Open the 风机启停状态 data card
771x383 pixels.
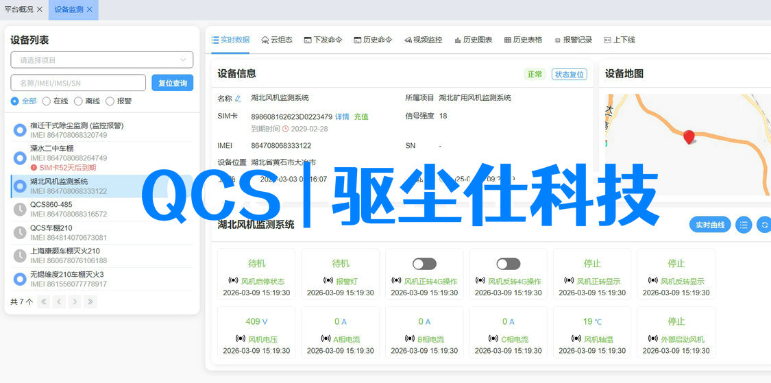click(257, 274)
